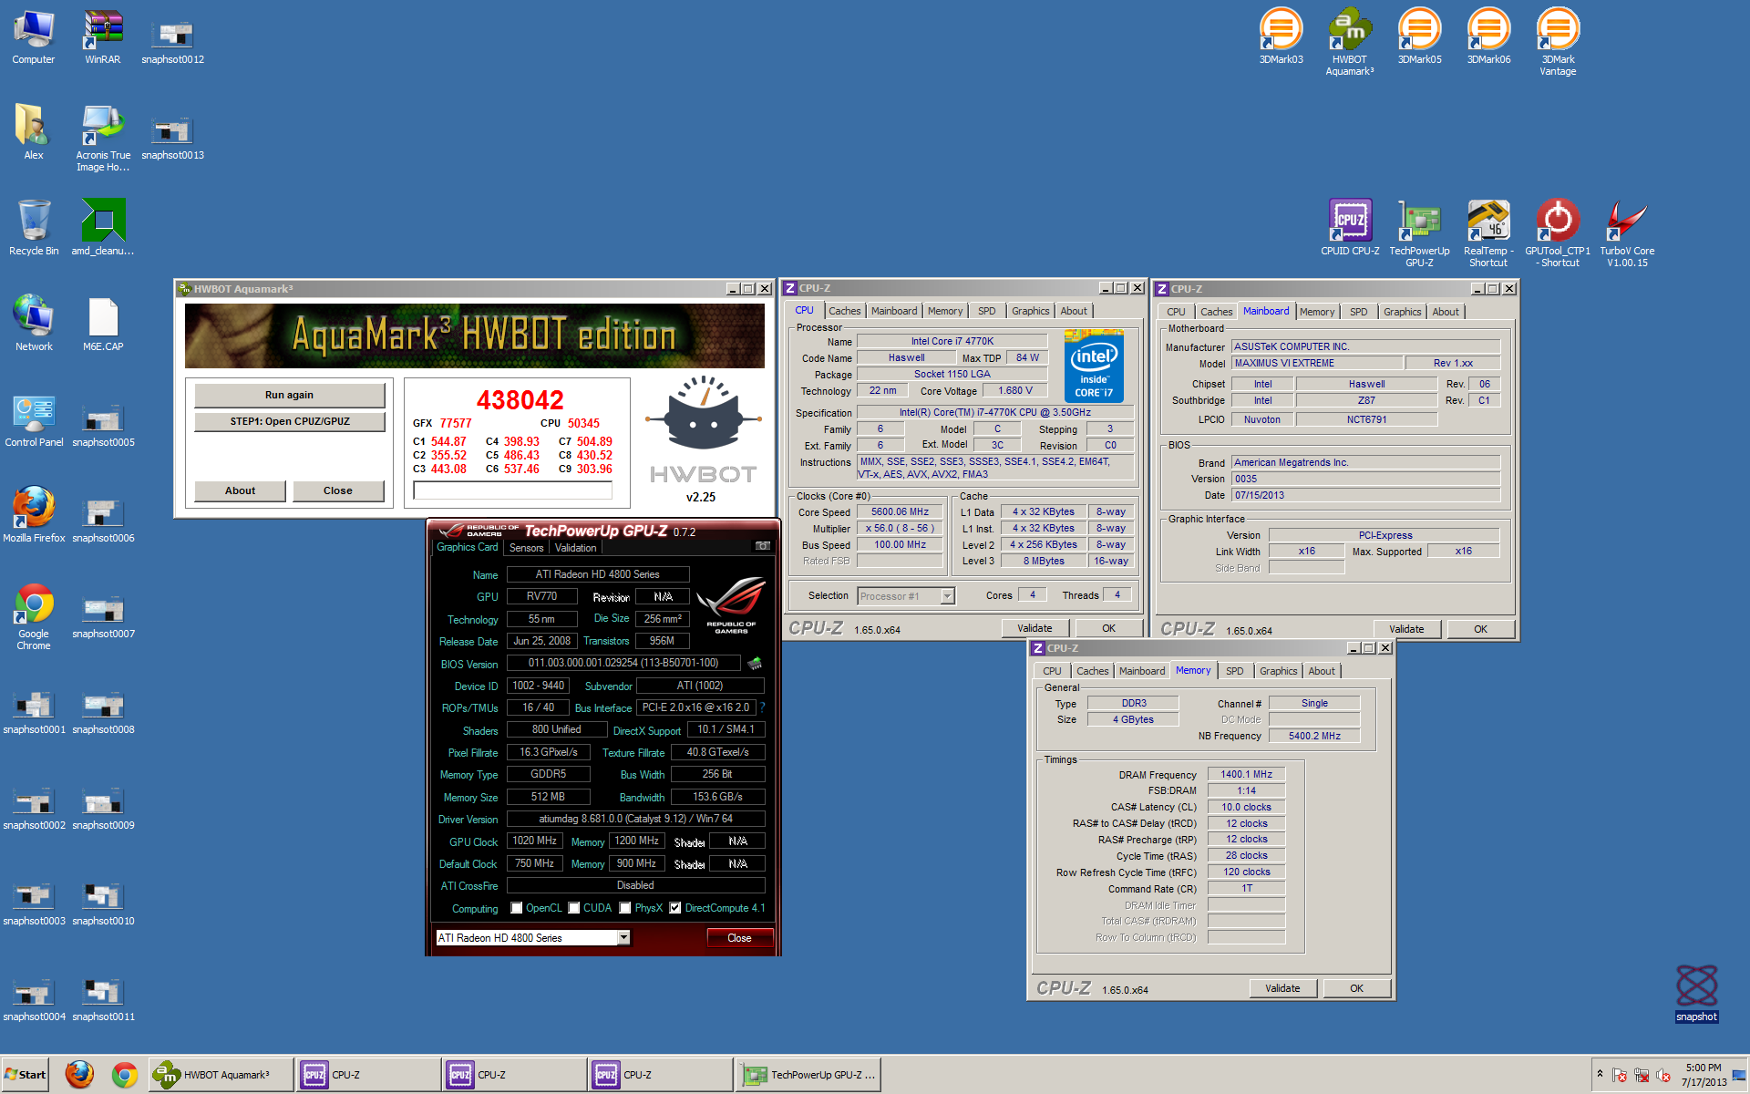Click the 438042 Aquamark score text
This screenshot has height=1094, width=1750.
coord(520,400)
